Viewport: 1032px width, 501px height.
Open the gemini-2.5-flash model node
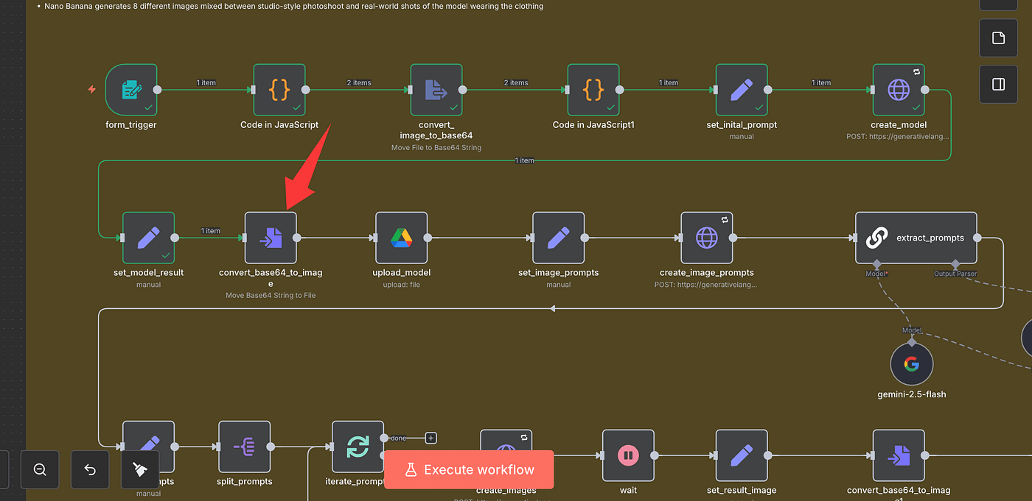(x=912, y=364)
